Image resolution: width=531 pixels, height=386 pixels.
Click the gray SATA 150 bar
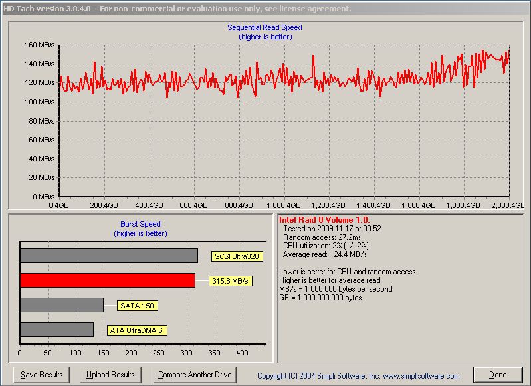[61, 305]
